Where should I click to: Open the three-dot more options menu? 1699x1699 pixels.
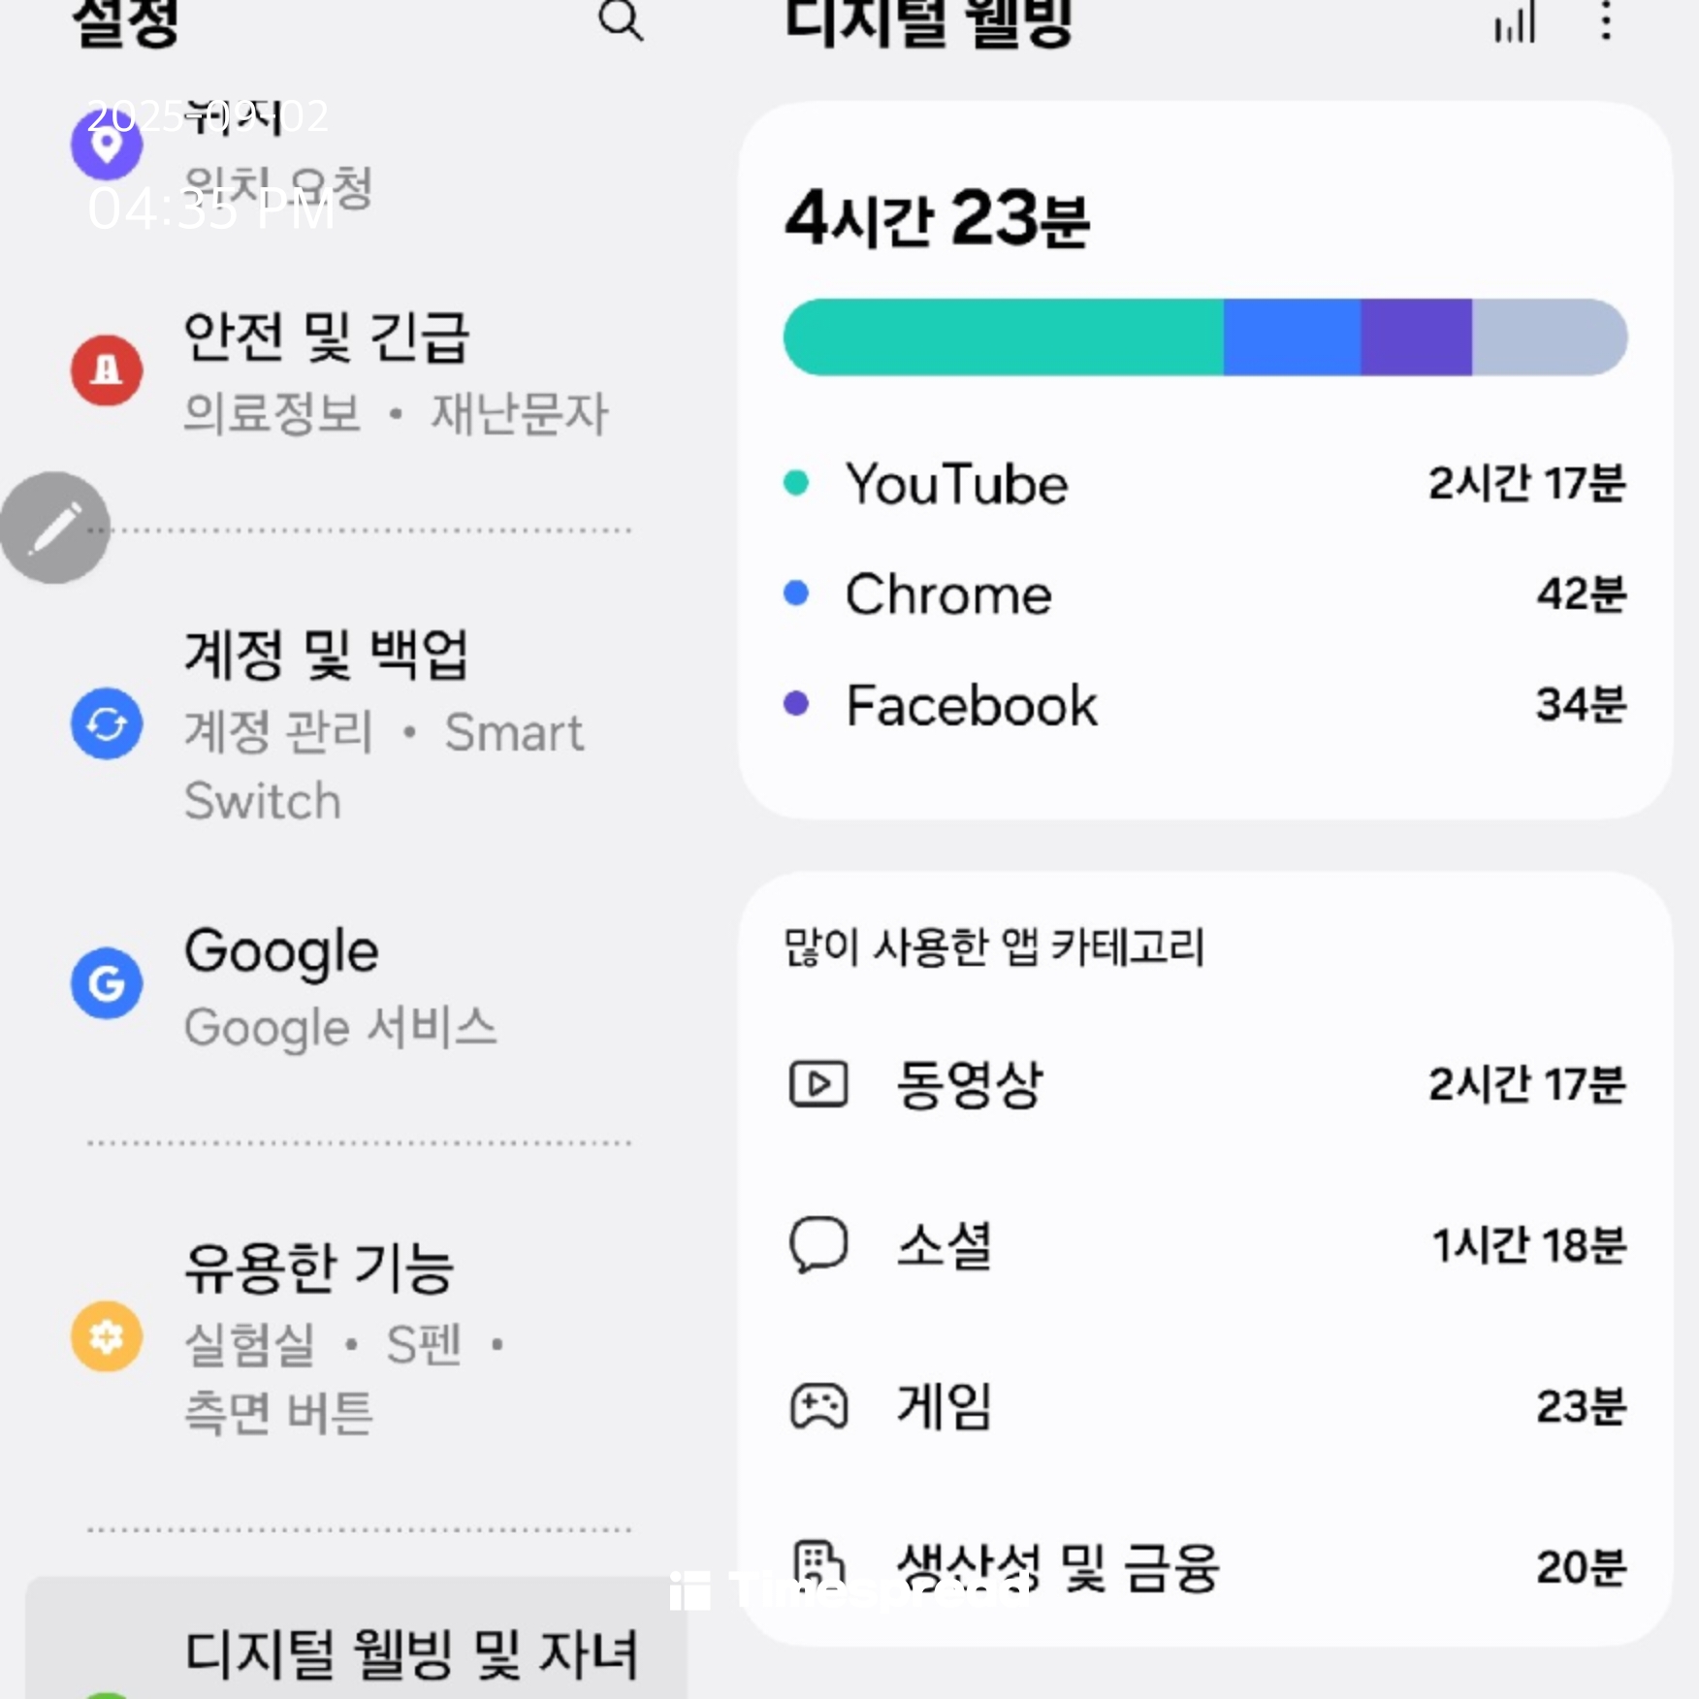click(x=1606, y=21)
